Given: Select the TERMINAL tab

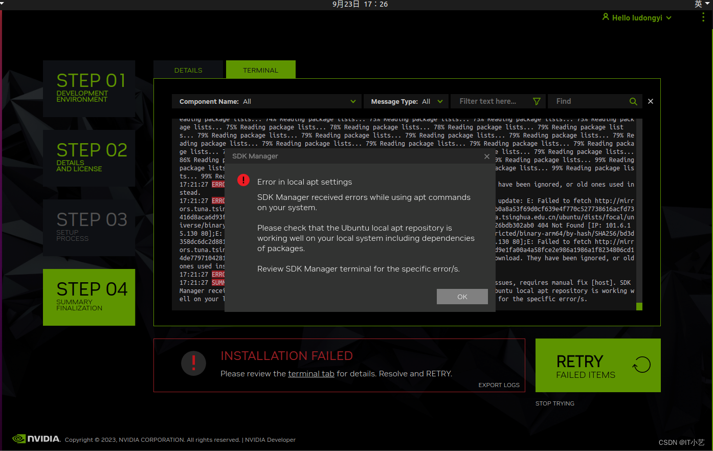Looking at the screenshot, I should 261,70.
